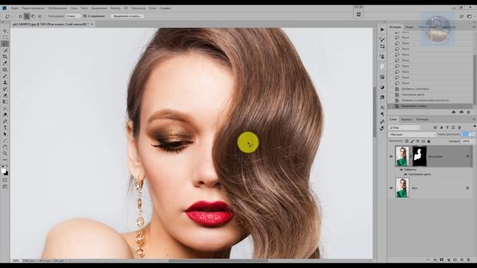477x268 pixels.
Task: Select the Rectangular Marquee tool
Action: click(x=5, y=37)
